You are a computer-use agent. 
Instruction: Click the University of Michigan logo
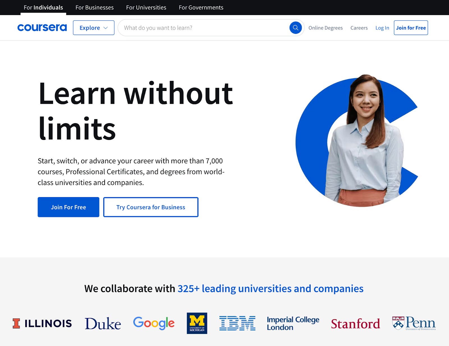click(197, 323)
